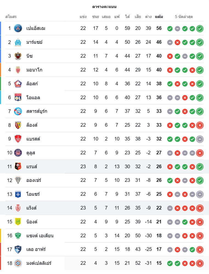
Task: Click the Monaco club crest
Action: tap(18, 70)
